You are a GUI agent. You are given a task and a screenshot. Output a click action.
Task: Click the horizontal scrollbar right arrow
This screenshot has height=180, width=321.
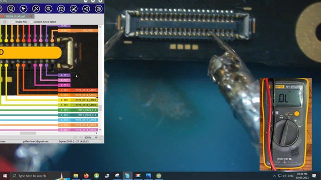point(97,133)
